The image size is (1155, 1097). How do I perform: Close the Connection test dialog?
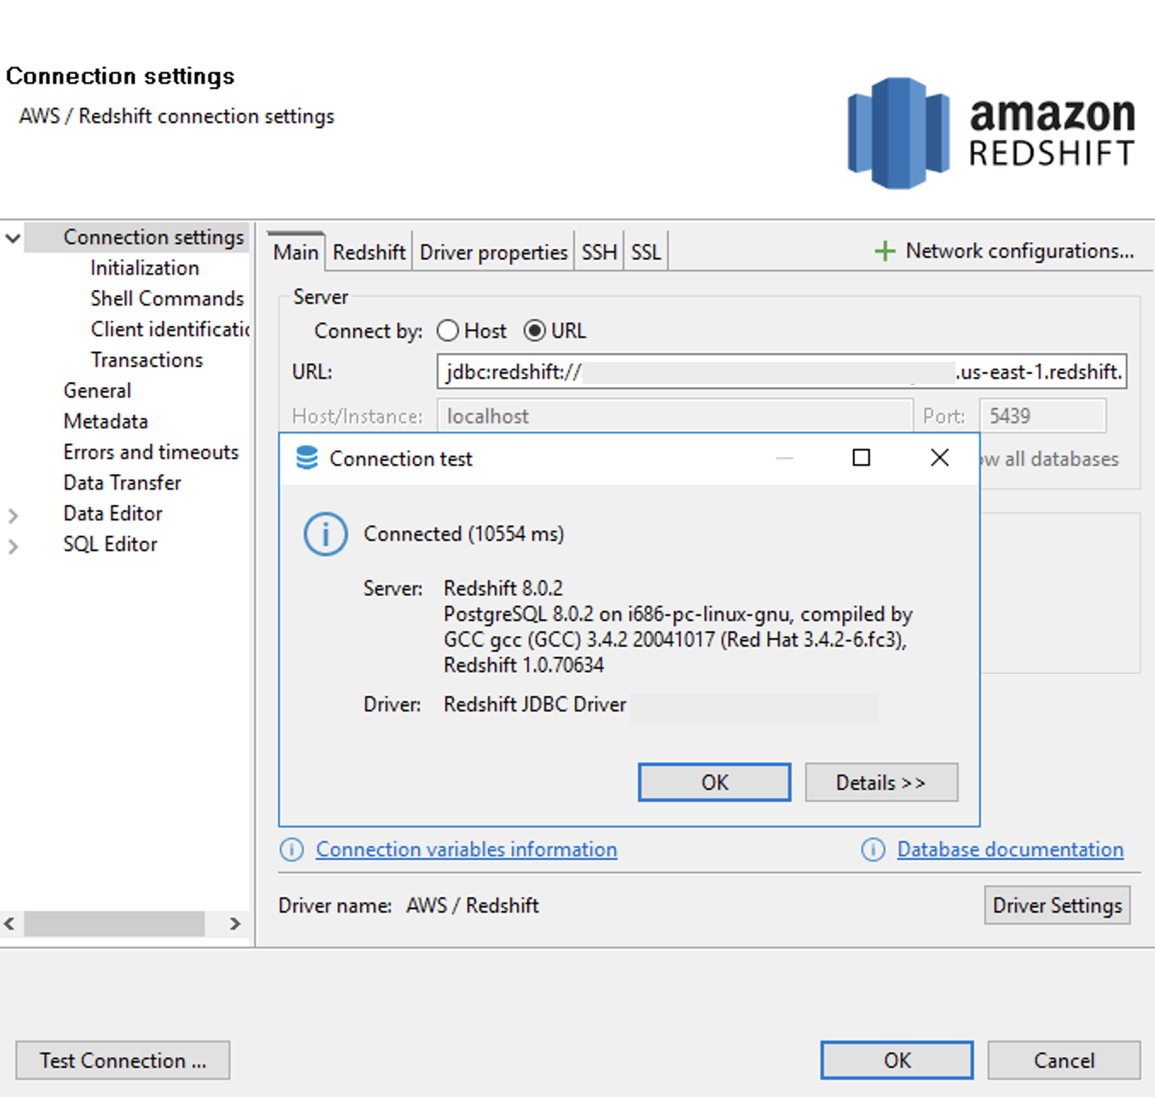(x=939, y=458)
